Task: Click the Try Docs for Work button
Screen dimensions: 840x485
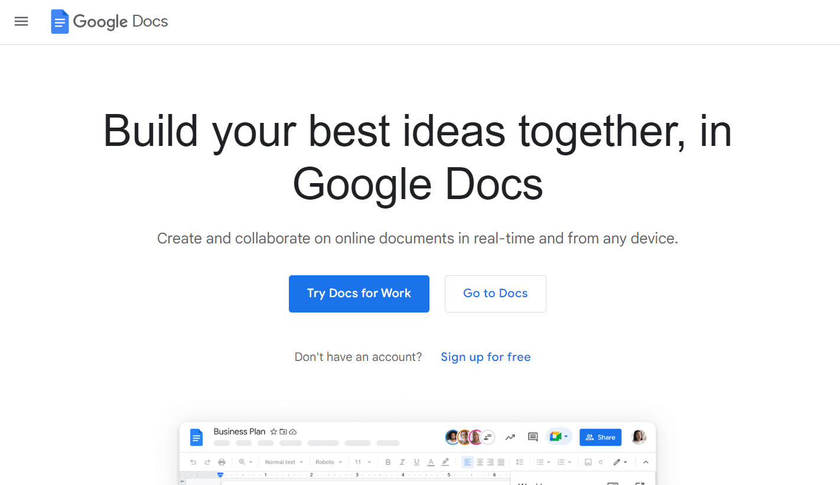Action: point(359,294)
